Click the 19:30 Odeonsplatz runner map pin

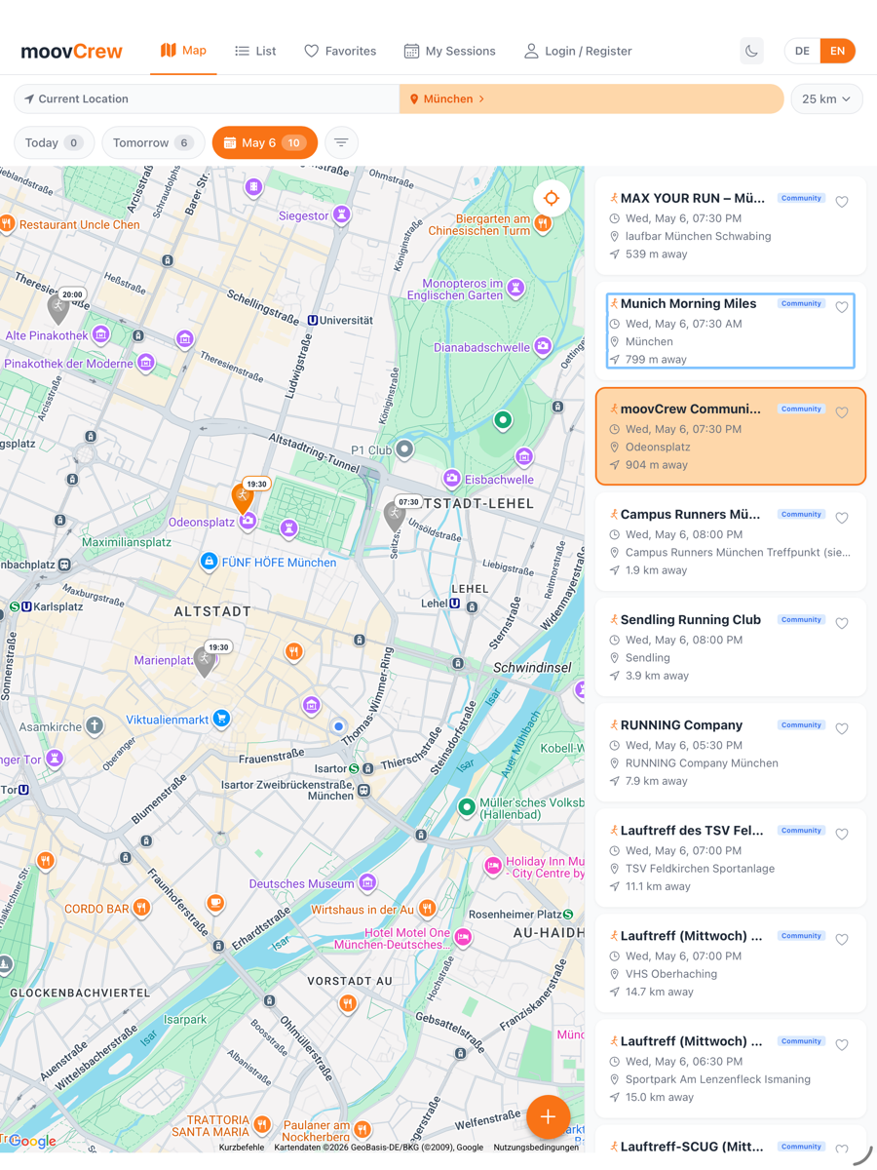coord(243,497)
